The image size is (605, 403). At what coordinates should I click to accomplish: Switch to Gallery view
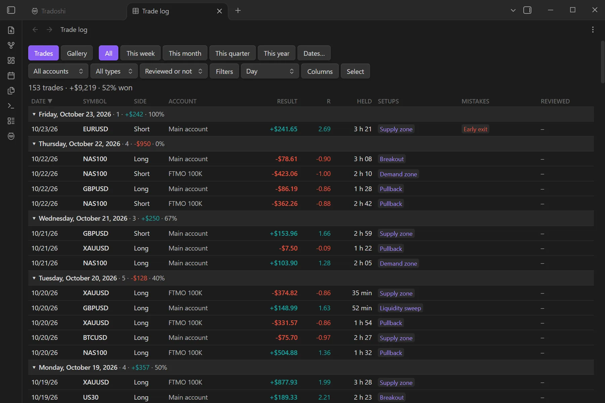(77, 53)
